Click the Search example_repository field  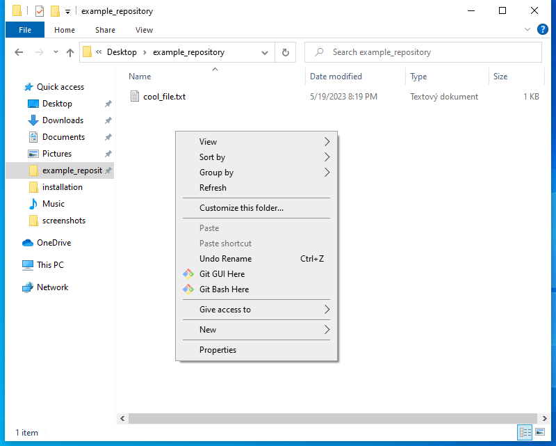(x=423, y=53)
